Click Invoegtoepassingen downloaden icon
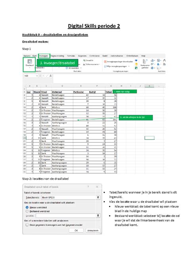The height and width of the screenshot is (266, 188). click(105, 62)
